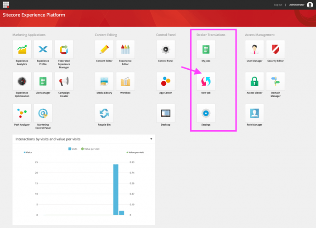Click Marketing Applications heading
316x228 pixels.
pyautogui.click(x=29, y=35)
